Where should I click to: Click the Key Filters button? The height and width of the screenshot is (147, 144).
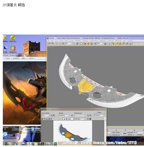tap(139, 135)
